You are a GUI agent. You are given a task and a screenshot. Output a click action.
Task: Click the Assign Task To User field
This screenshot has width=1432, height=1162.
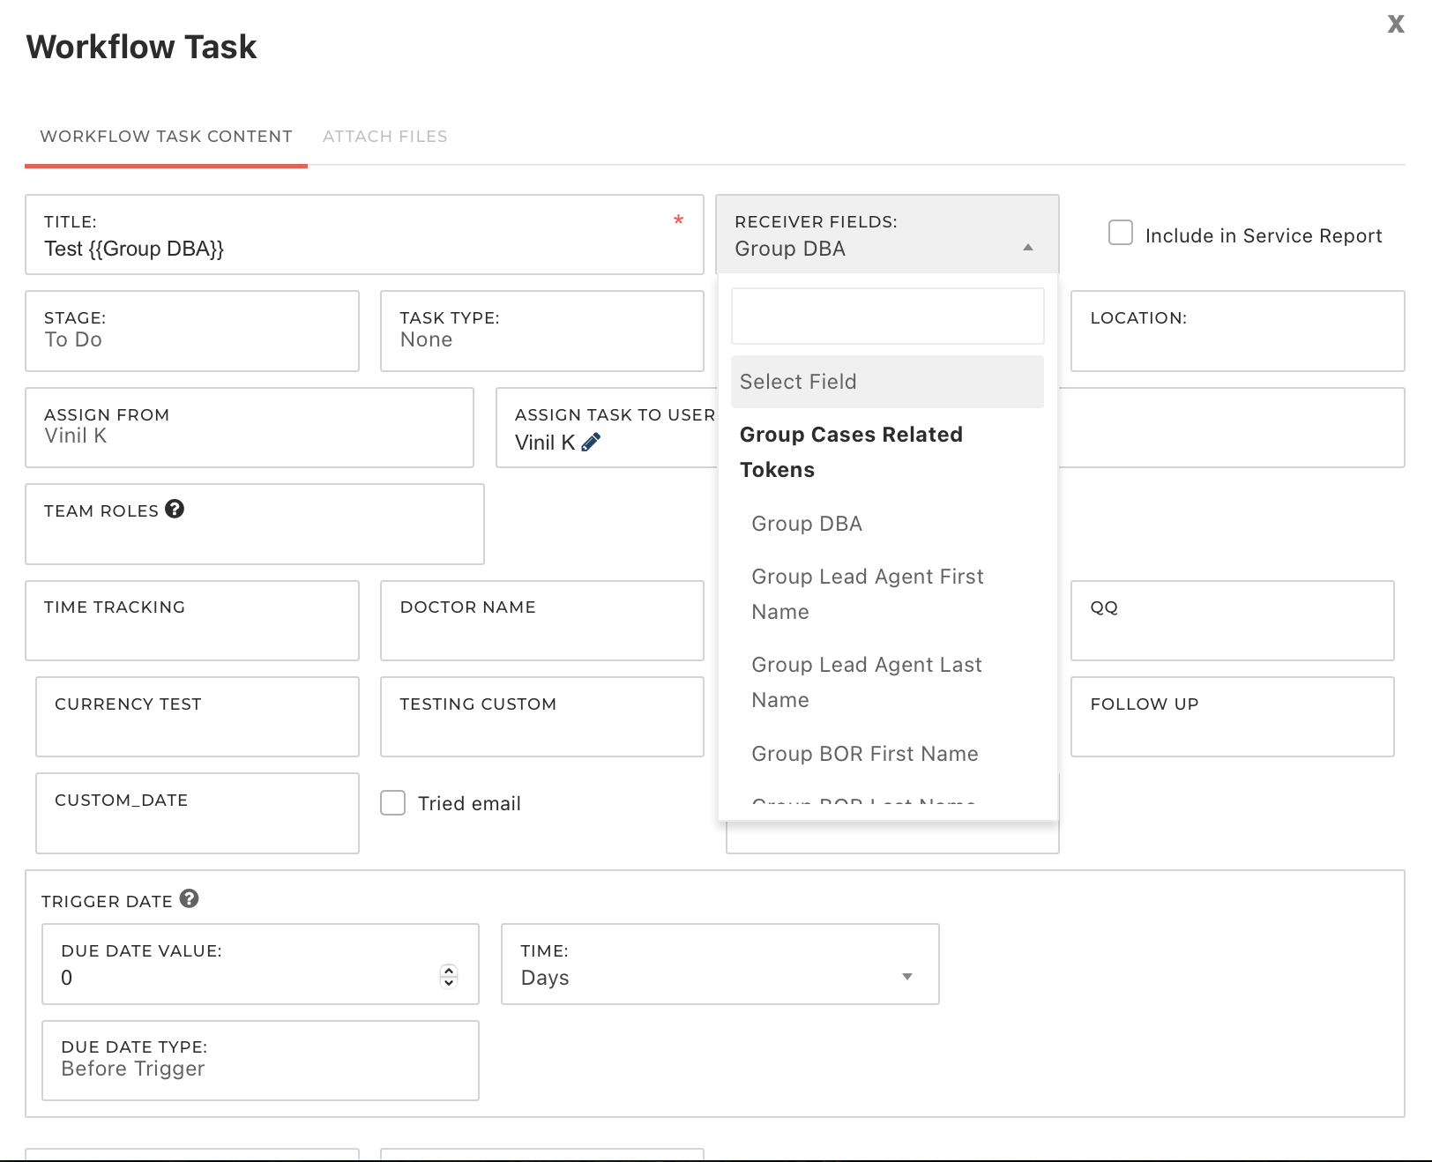coord(607,428)
